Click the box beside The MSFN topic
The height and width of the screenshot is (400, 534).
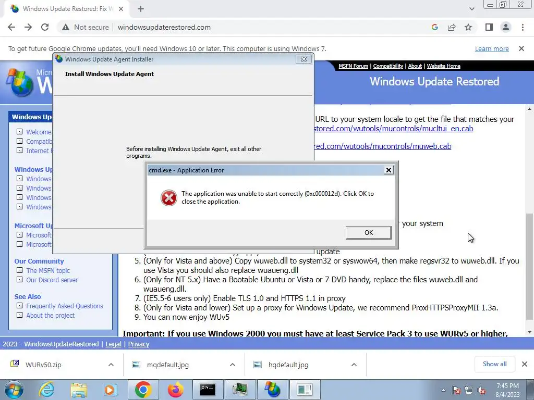pos(20,270)
